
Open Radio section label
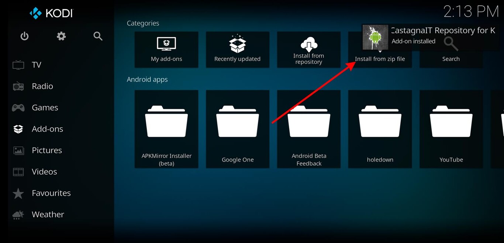click(42, 86)
